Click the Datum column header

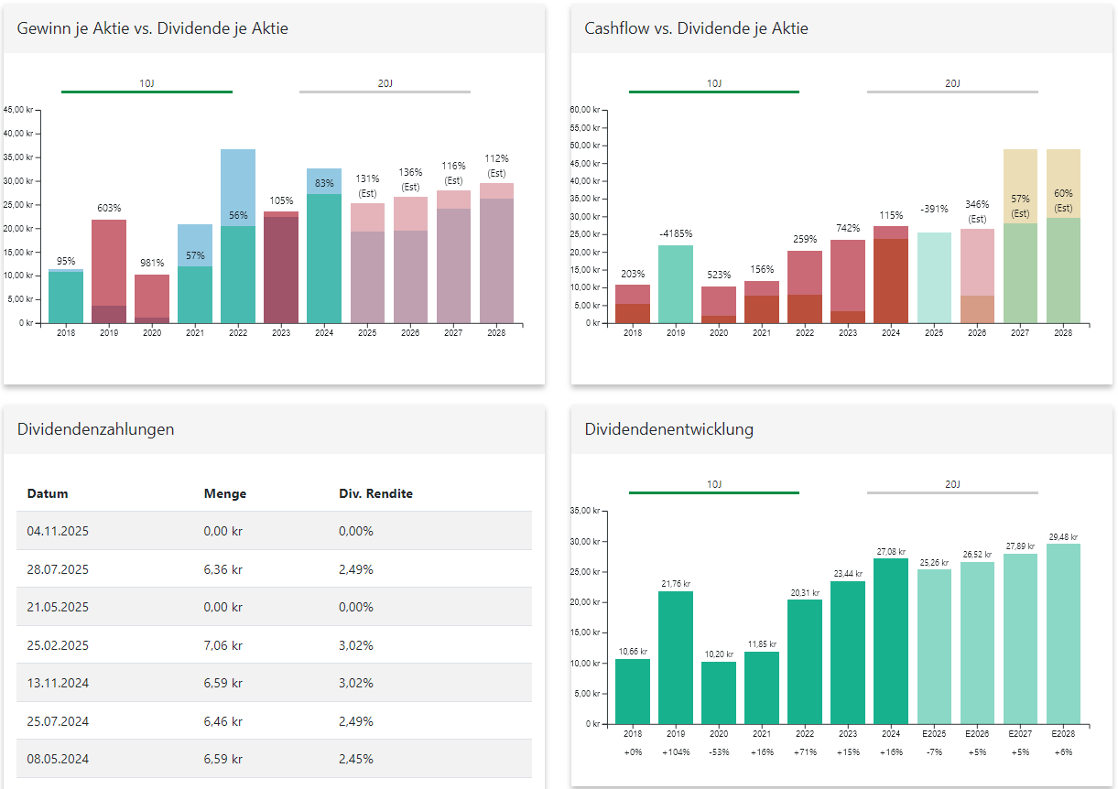(x=48, y=493)
